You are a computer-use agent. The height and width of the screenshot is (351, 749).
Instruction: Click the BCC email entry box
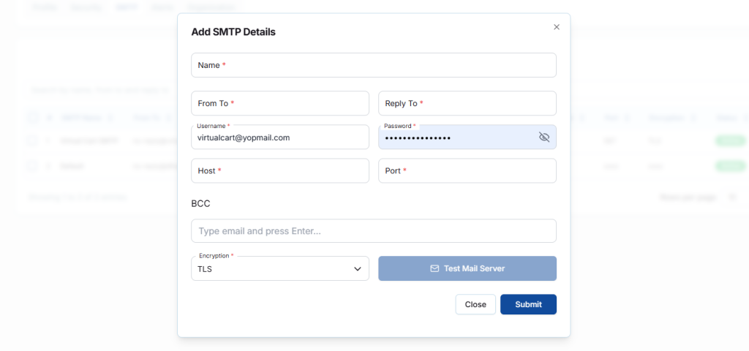[x=373, y=231]
